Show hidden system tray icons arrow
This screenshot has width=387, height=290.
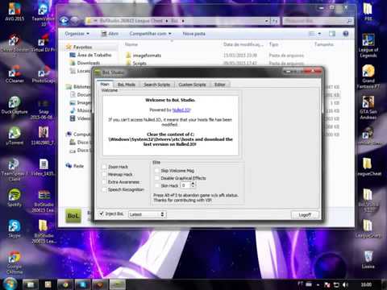click(x=318, y=284)
